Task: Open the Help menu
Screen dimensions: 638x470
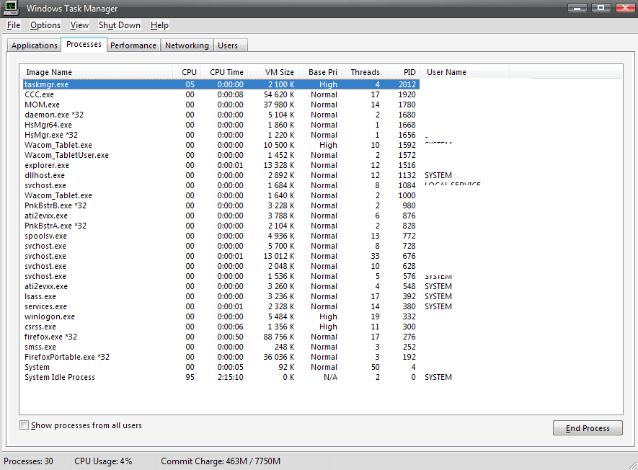Action: [159, 25]
